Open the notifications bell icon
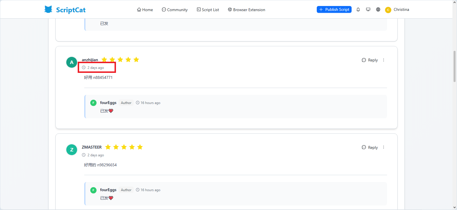457x210 pixels. [358, 9]
